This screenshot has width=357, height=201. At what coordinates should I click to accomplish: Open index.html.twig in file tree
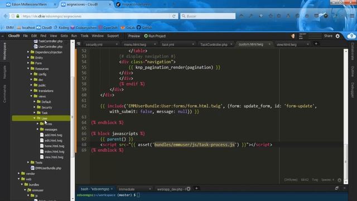[54, 151]
